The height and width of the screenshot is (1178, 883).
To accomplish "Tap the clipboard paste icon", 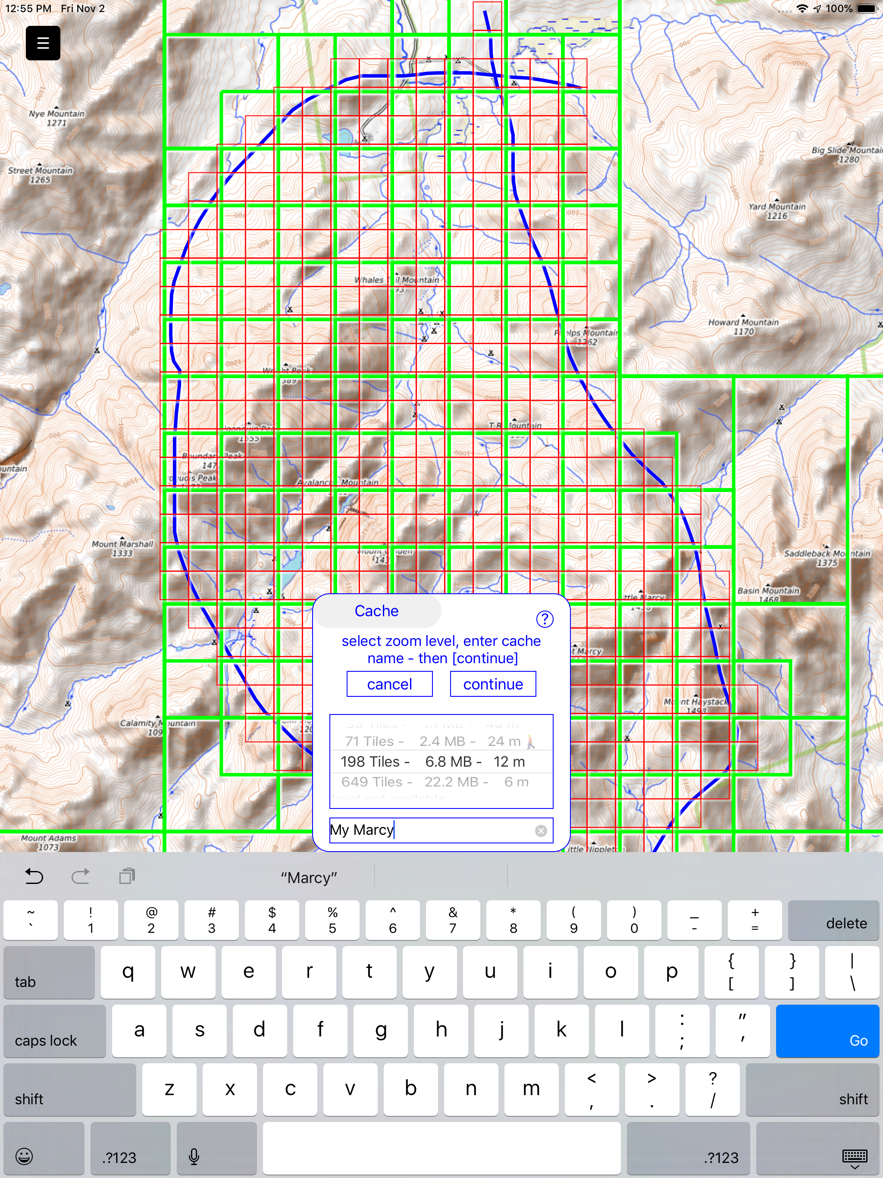I will coord(127,877).
